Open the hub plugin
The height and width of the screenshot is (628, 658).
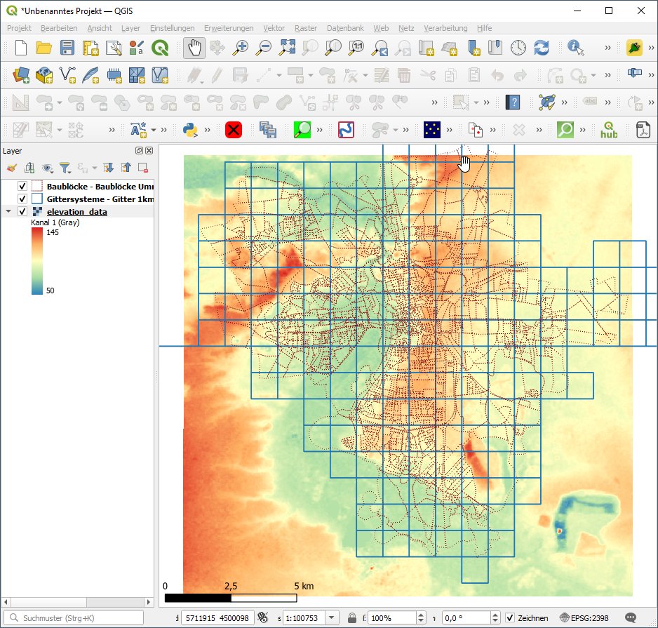point(608,130)
